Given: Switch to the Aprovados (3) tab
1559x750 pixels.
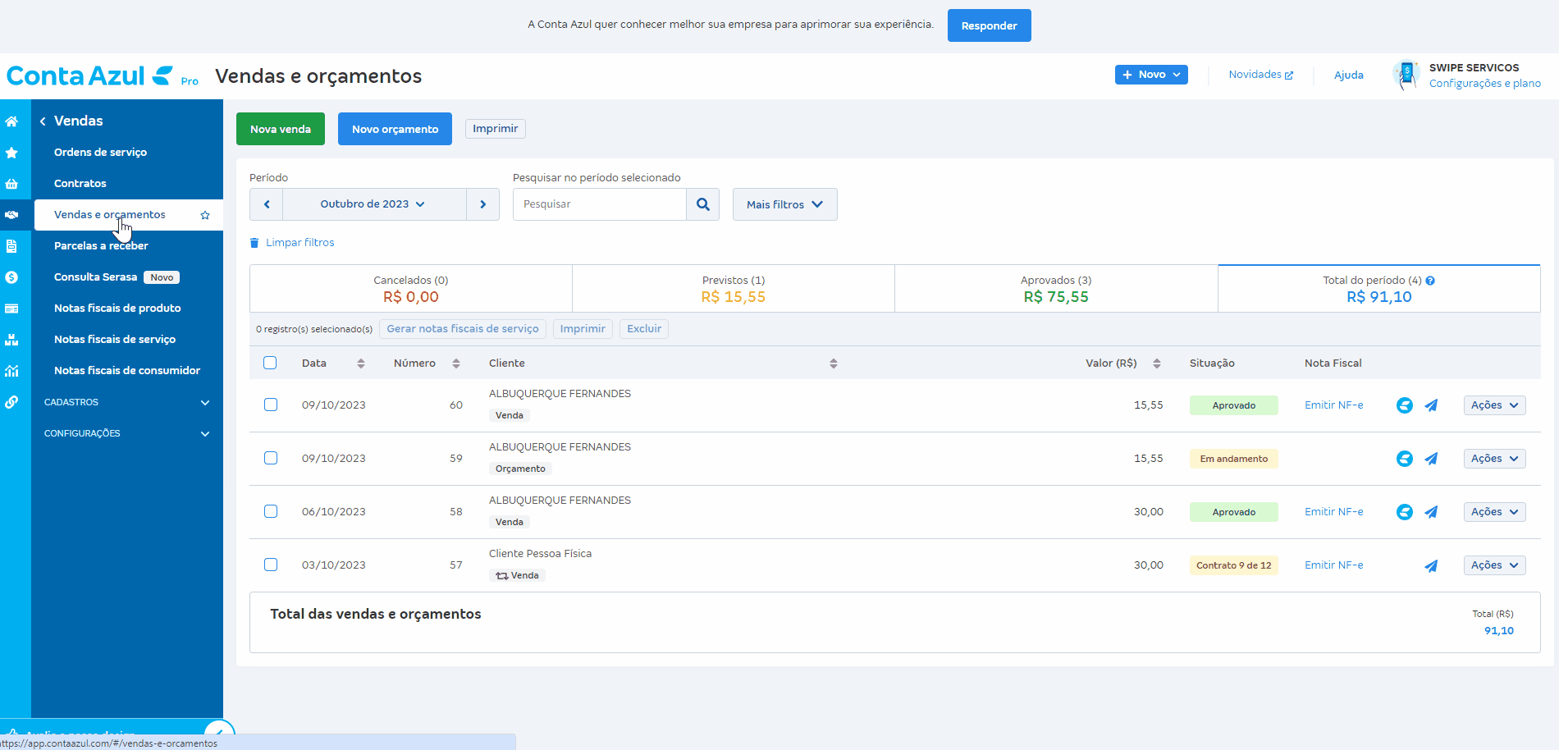Looking at the screenshot, I should pyautogui.click(x=1055, y=289).
